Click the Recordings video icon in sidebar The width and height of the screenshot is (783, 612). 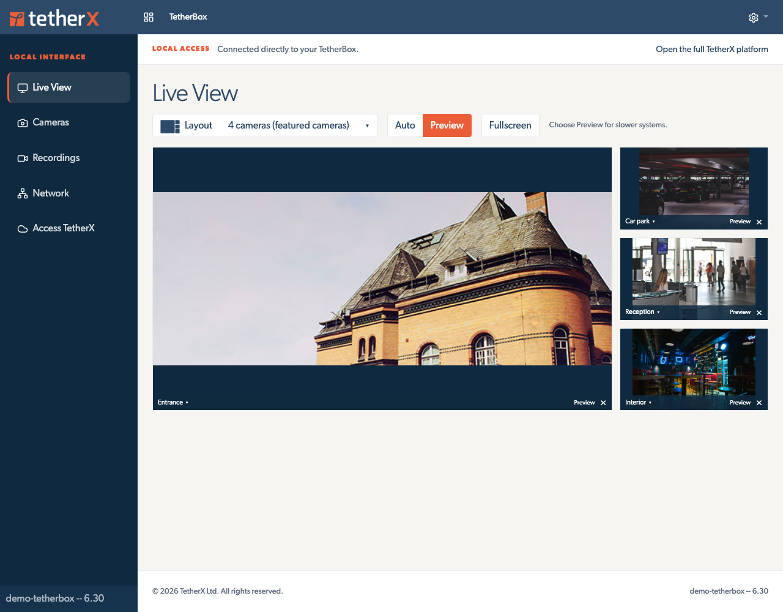(x=23, y=159)
